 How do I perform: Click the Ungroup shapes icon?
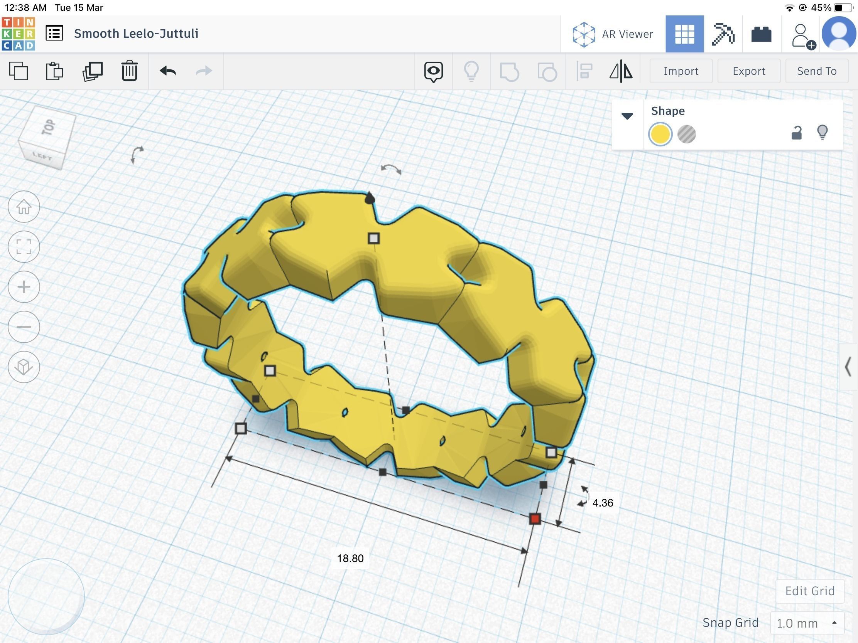point(547,71)
